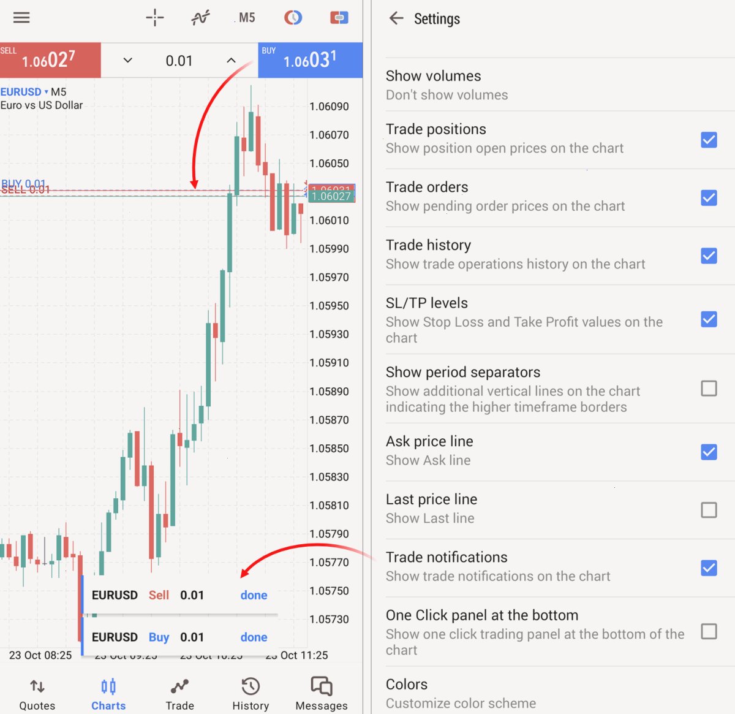Image resolution: width=735 pixels, height=714 pixels.
Task: Tap the EURUSD Sell 0.01 notification
Action: tap(180, 595)
